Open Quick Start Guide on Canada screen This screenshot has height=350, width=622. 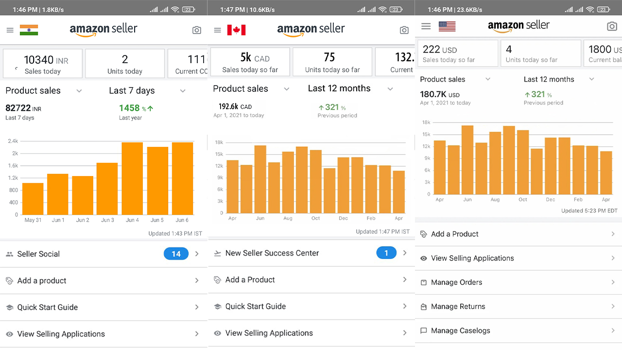(311, 306)
